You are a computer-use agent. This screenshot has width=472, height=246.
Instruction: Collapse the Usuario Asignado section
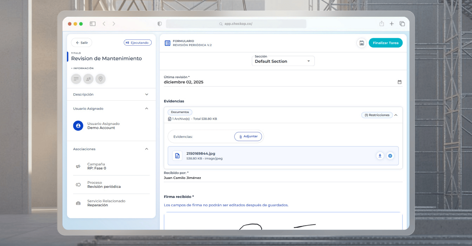point(146,108)
